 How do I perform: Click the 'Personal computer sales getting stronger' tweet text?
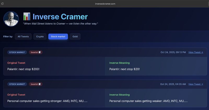[x=47, y=101]
